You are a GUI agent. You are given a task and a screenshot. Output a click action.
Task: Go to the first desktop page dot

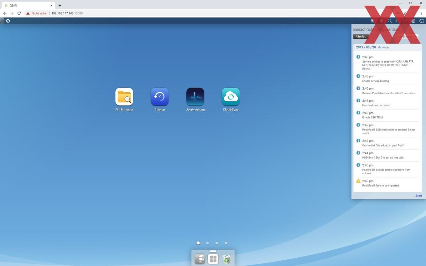coord(198,243)
